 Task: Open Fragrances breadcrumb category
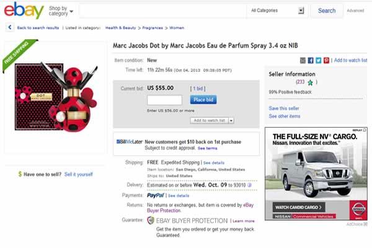[153, 28]
